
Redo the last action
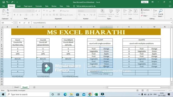coord(12,2)
